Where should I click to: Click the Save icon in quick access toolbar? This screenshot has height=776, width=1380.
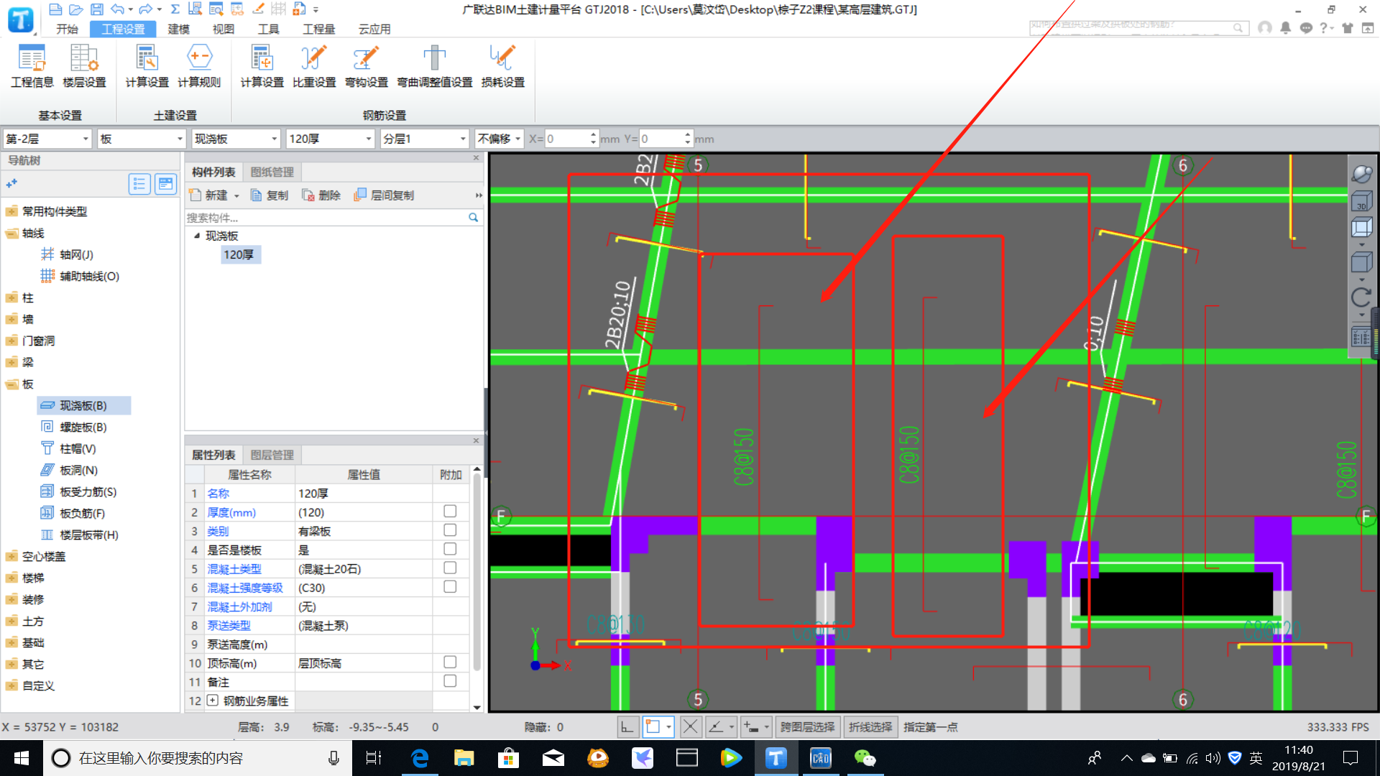[96, 9]
